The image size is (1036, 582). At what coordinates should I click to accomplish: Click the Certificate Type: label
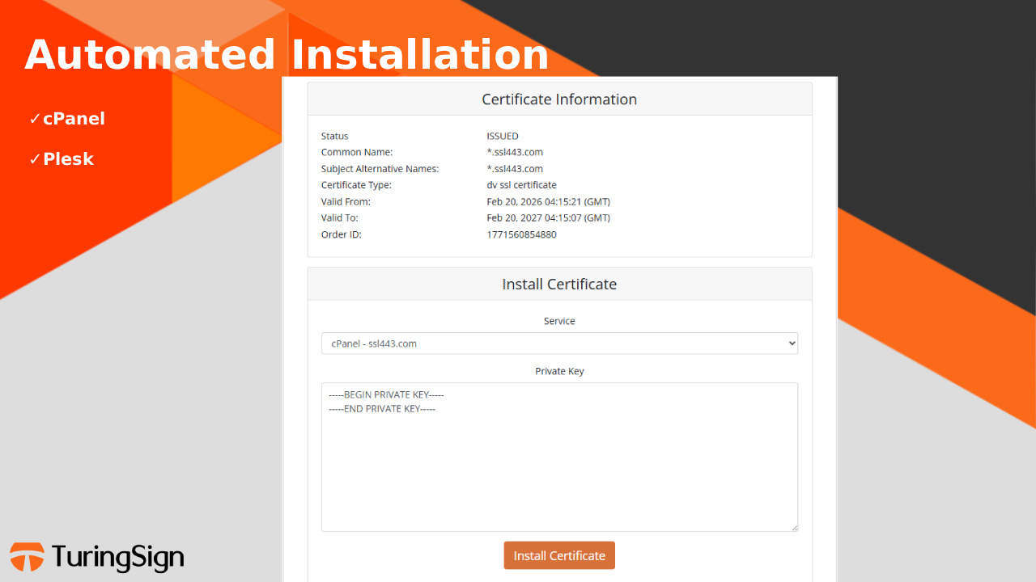356,185
